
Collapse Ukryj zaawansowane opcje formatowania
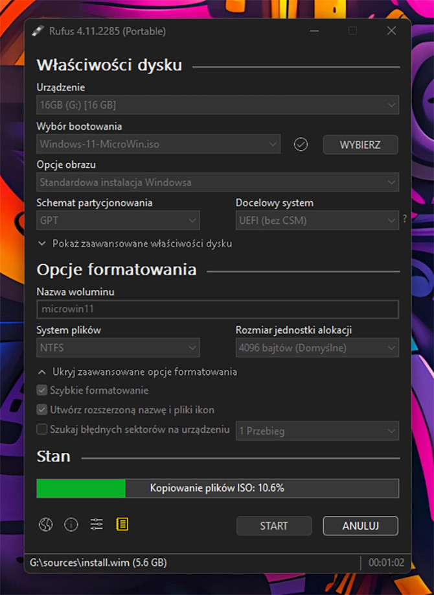pyautogui.click(x=137, y=372)
